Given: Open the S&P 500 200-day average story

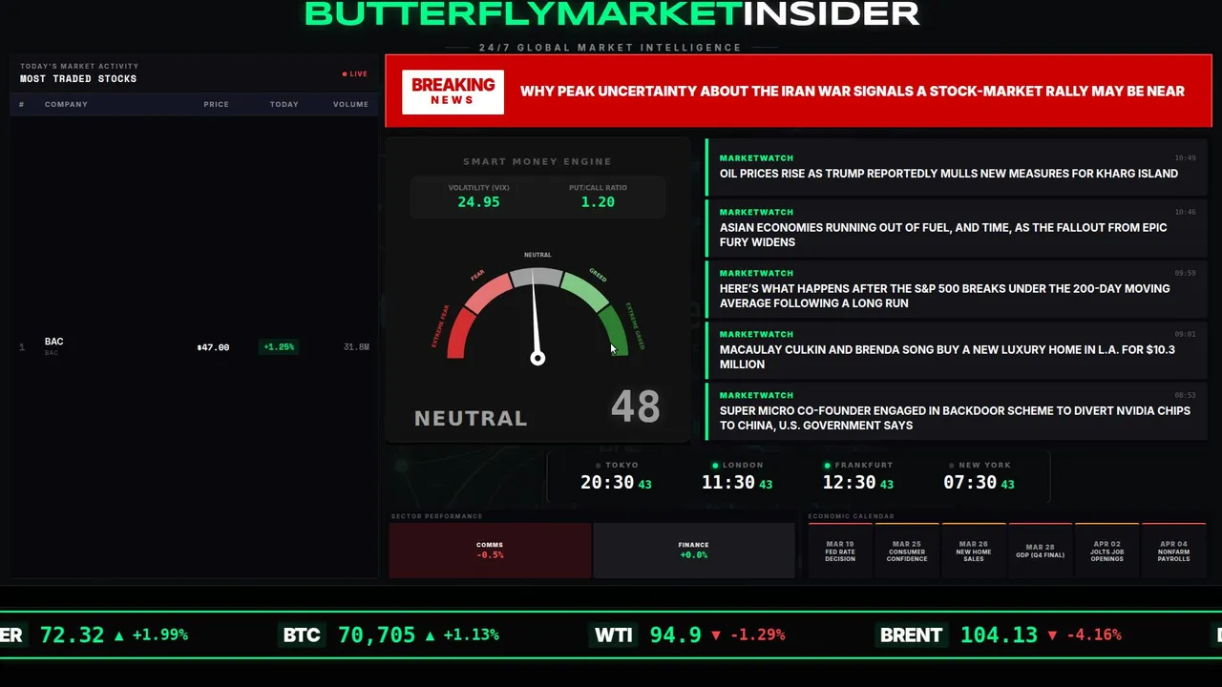Looking at the screenshot, I should (x=957, y=288).
